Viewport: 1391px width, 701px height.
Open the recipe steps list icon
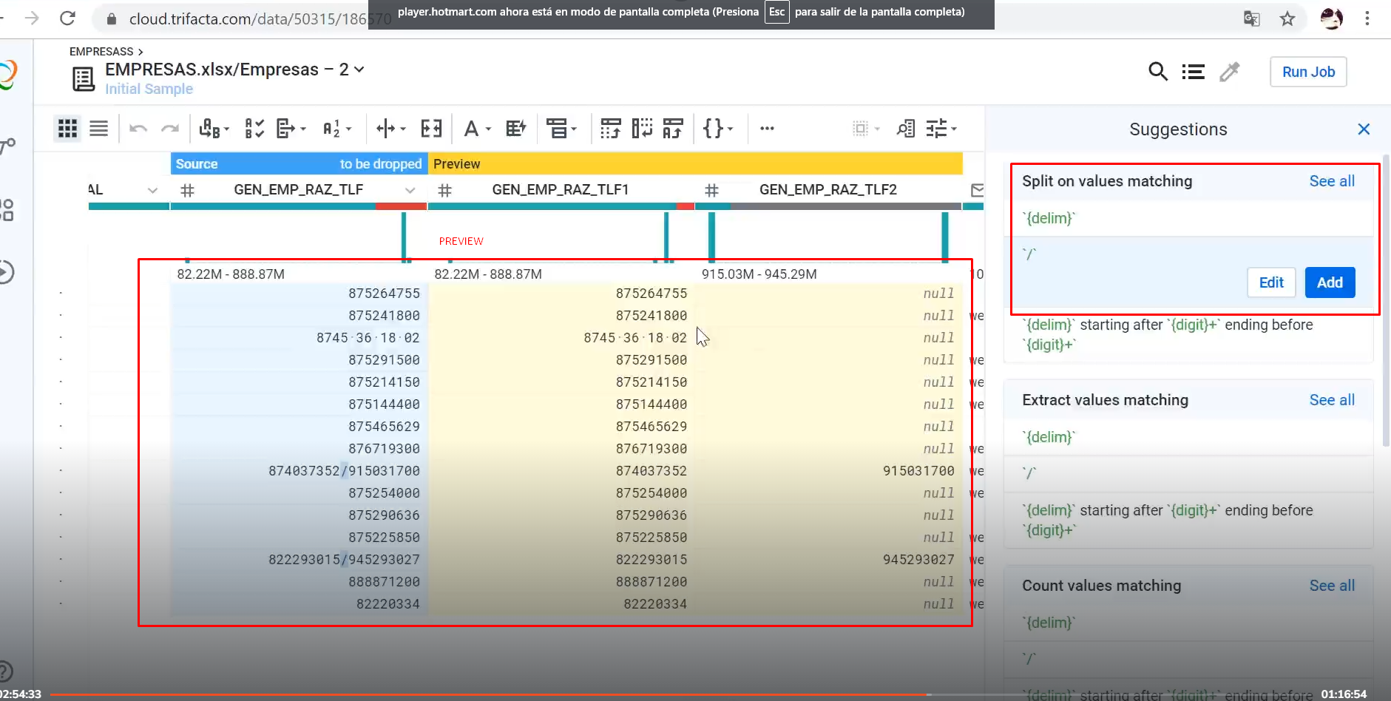coord(1194,72)
